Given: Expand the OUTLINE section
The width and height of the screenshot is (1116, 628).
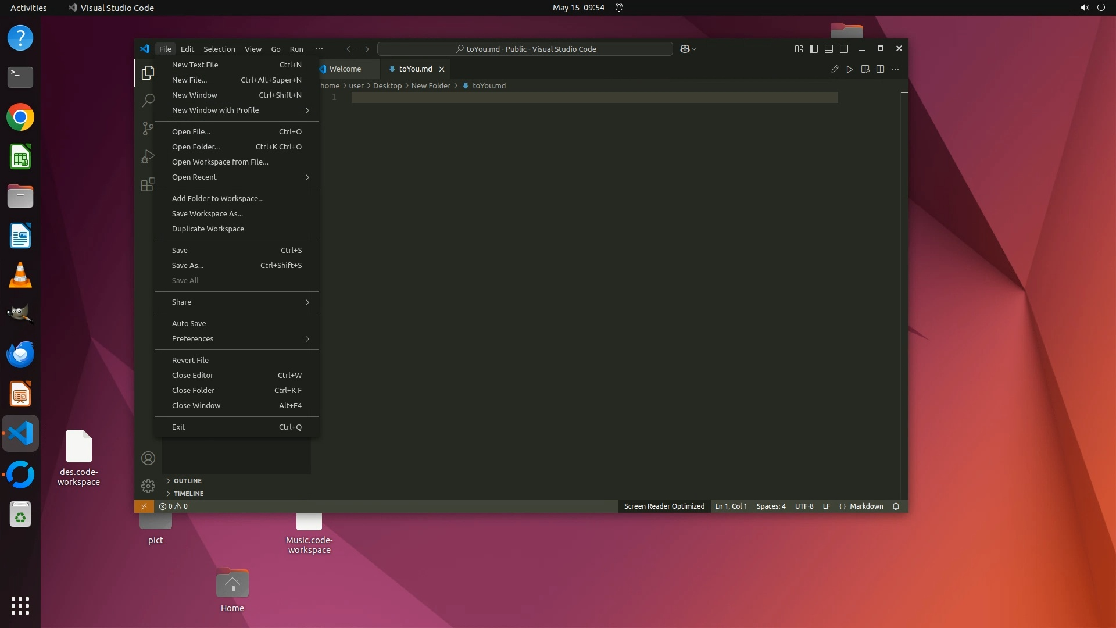Looking at the screenshot, I should 187,481.
